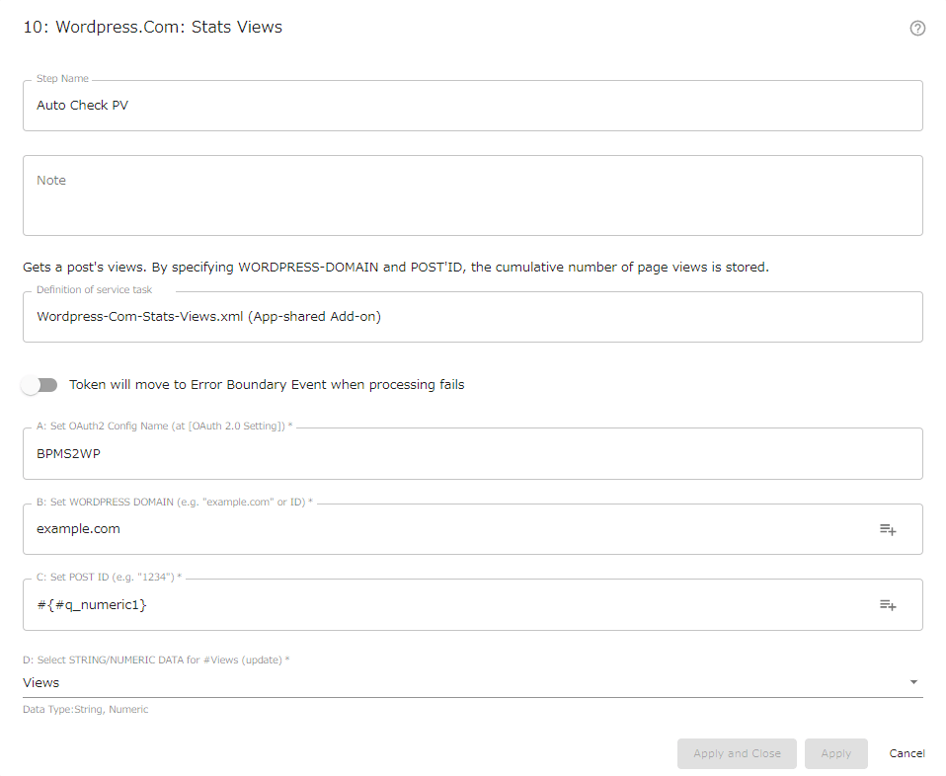
Task: Focus the Step Name field 'Auto Check PV'
Action: click(x=473, y=106)
